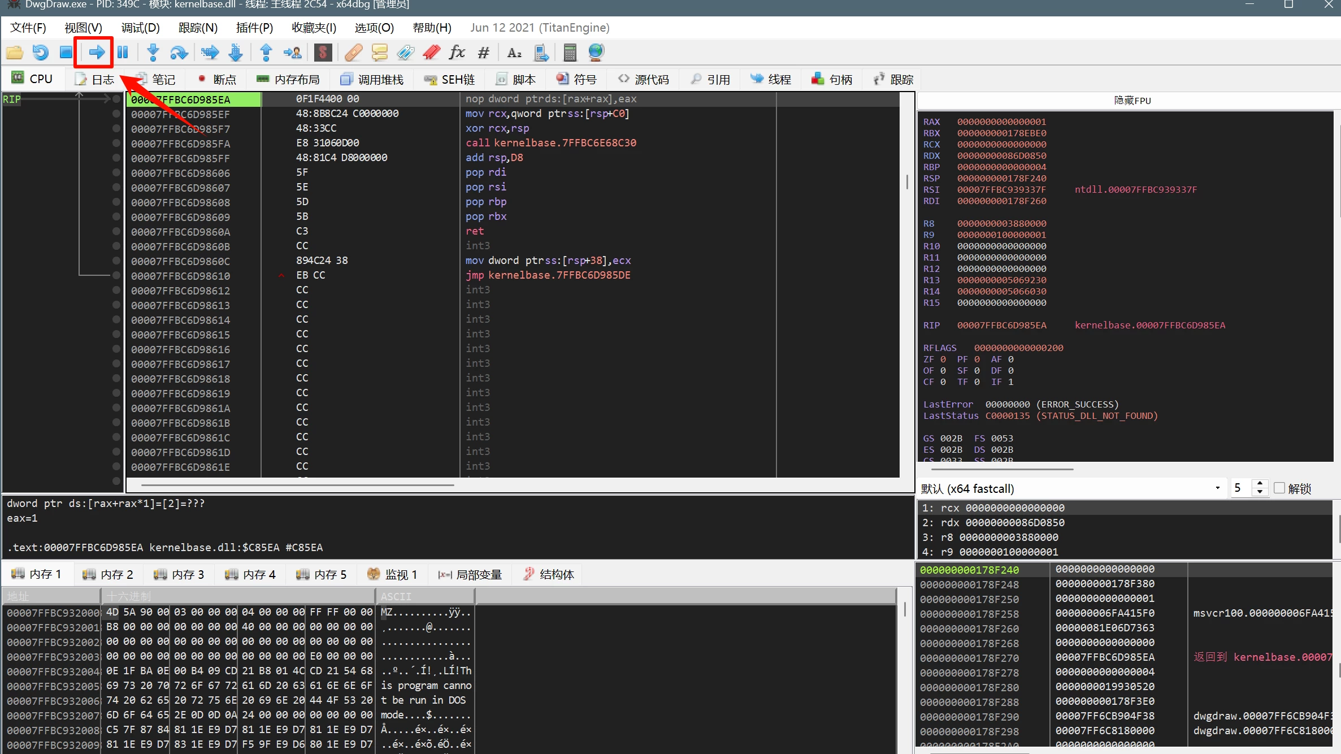Enable the 解锁 checkbox

click(1280, 488)
